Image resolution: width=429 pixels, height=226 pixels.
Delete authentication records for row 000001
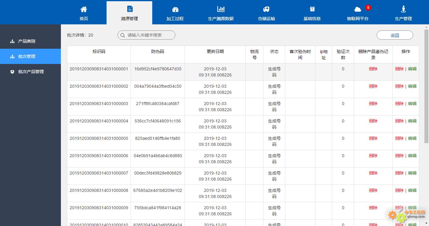click(x=373, y=69)
